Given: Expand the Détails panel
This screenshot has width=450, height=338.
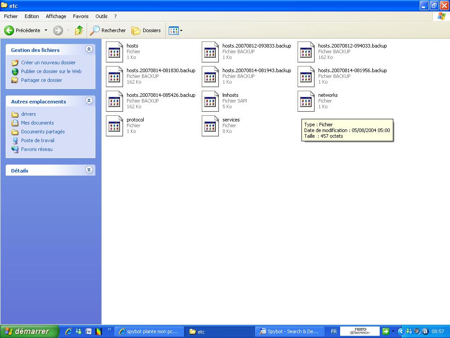Looking at the screenshot, I should [89, 170].
